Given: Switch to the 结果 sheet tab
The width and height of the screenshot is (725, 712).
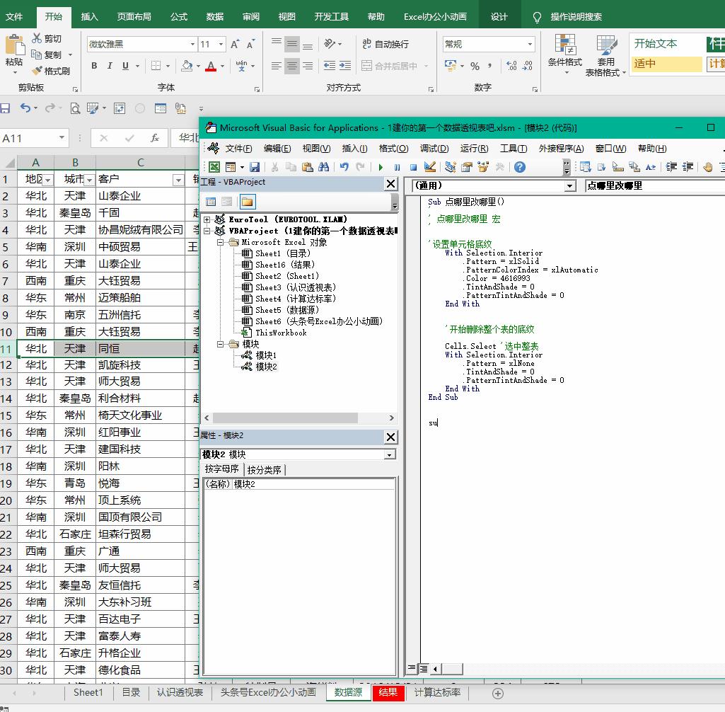Looking at the screenshot, I should point(388,692).
